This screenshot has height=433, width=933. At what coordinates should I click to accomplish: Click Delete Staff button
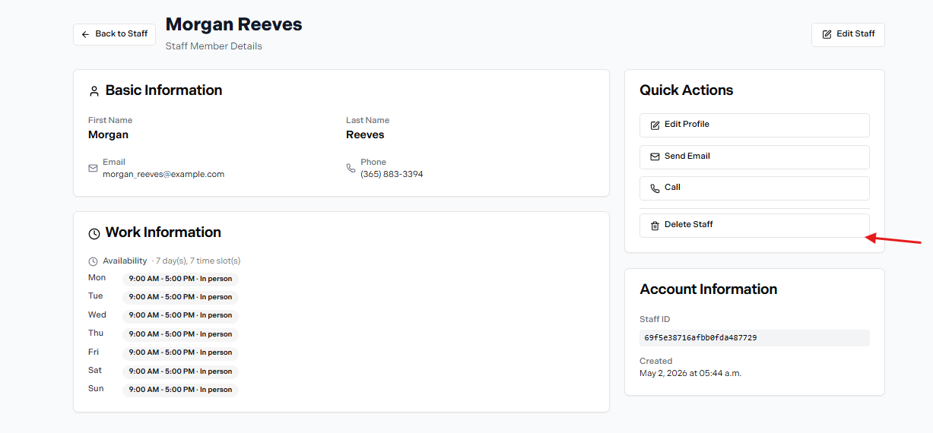point(754,225)
